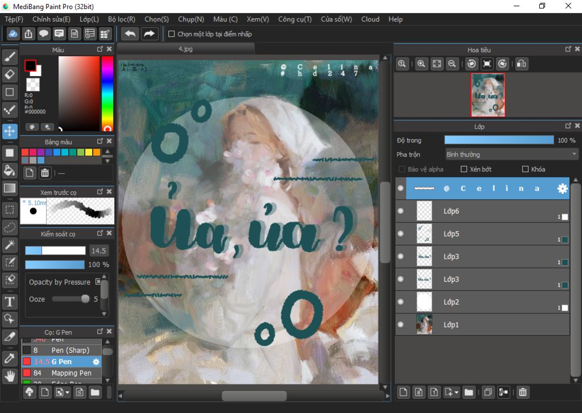Delete palette color with trash icon

pos(45,172)
